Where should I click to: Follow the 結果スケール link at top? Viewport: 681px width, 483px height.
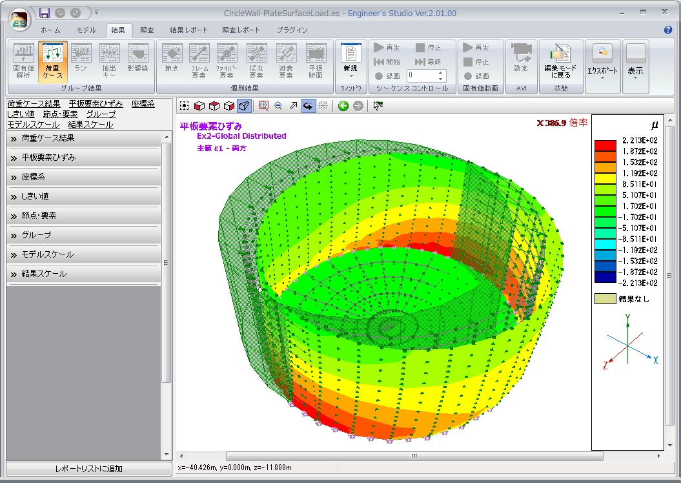[90, 125]
